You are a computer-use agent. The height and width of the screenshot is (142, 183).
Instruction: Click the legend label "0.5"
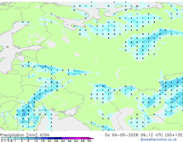pos(10,141)
